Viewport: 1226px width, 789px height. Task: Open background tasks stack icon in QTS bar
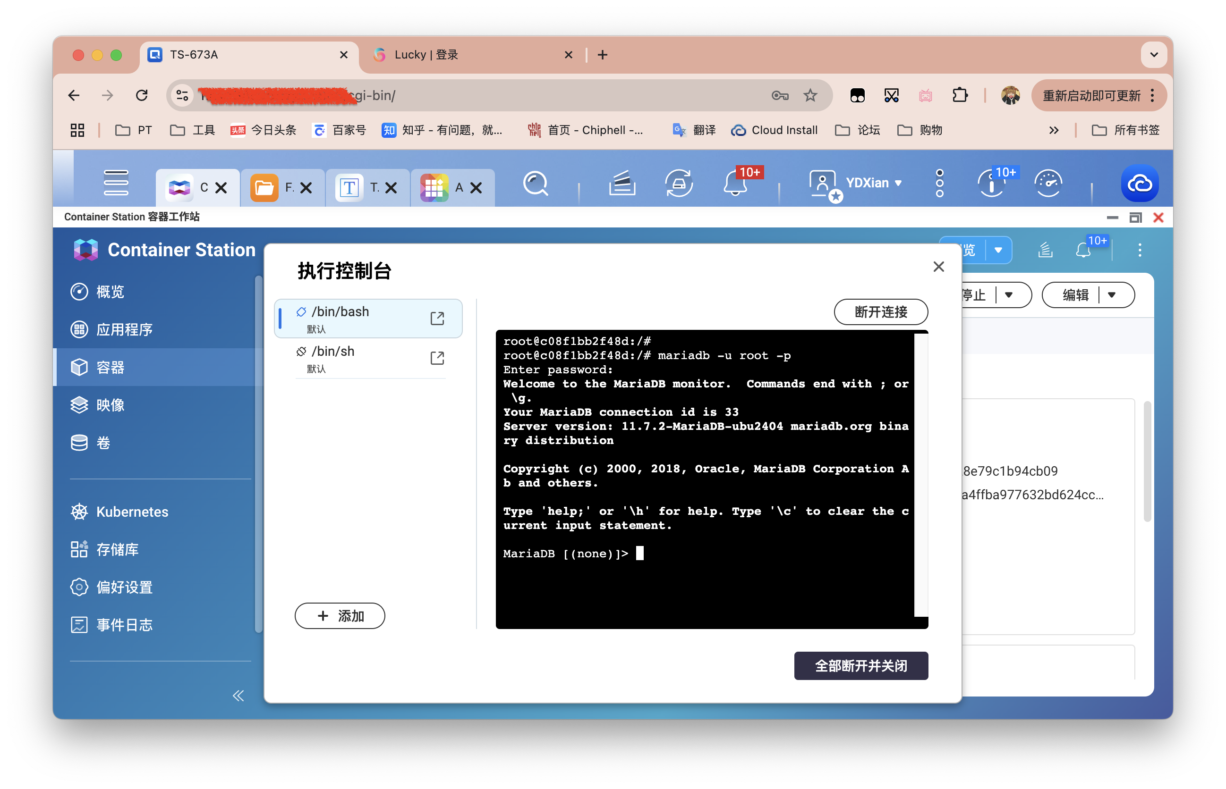622,183
